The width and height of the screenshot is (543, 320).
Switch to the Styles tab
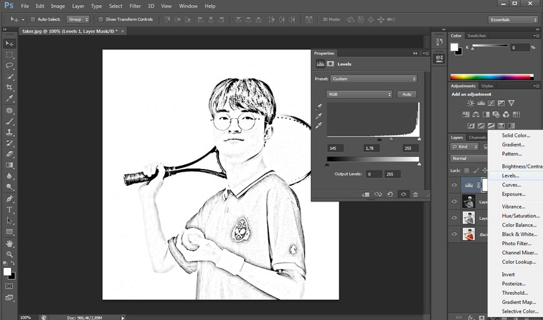pyautogui.click(x=487, y=86)
